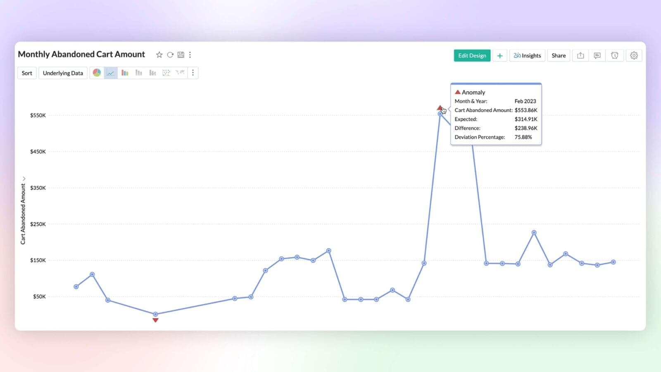Viewport: 661px width, 372px height.
Task: Click the Edit Design button
Action: pyautogui.click(x=472, y=55)
